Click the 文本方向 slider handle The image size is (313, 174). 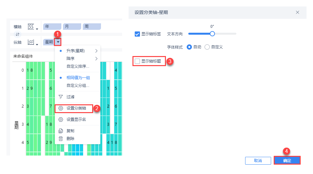(212, 33)
